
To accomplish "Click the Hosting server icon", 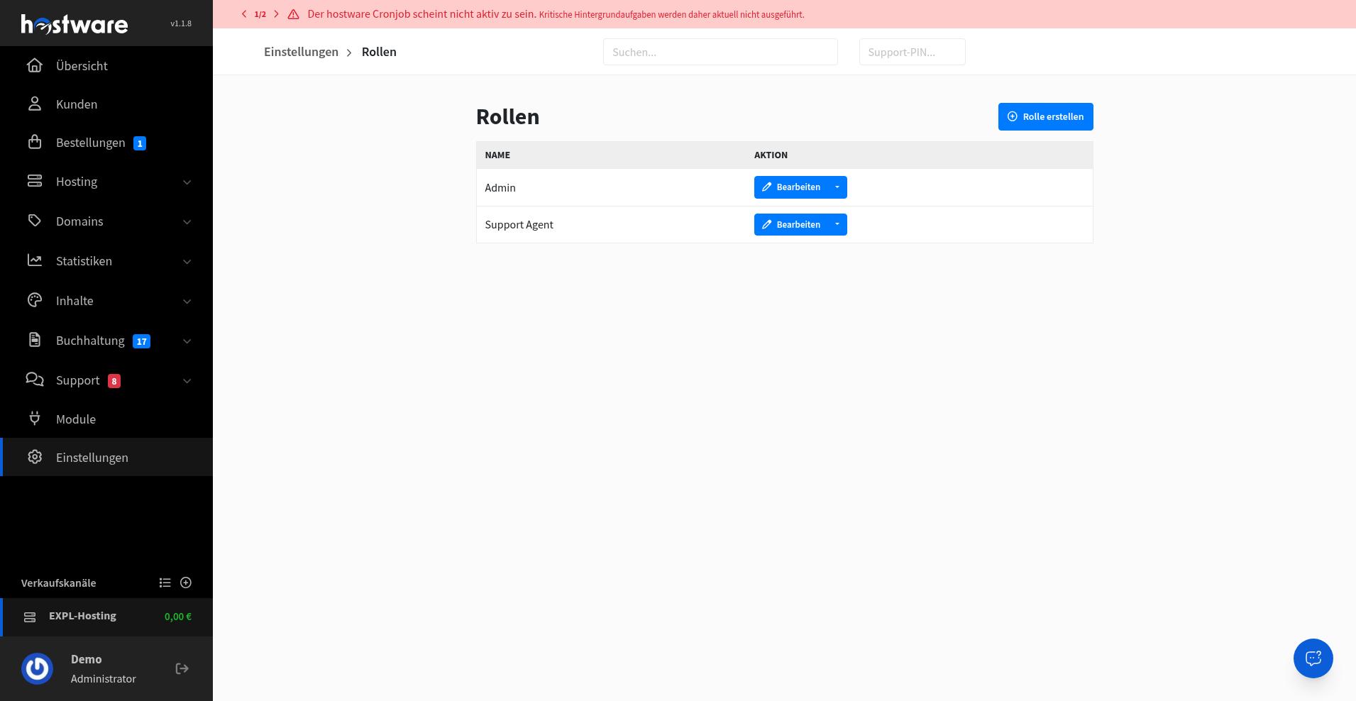I will 34,181.
